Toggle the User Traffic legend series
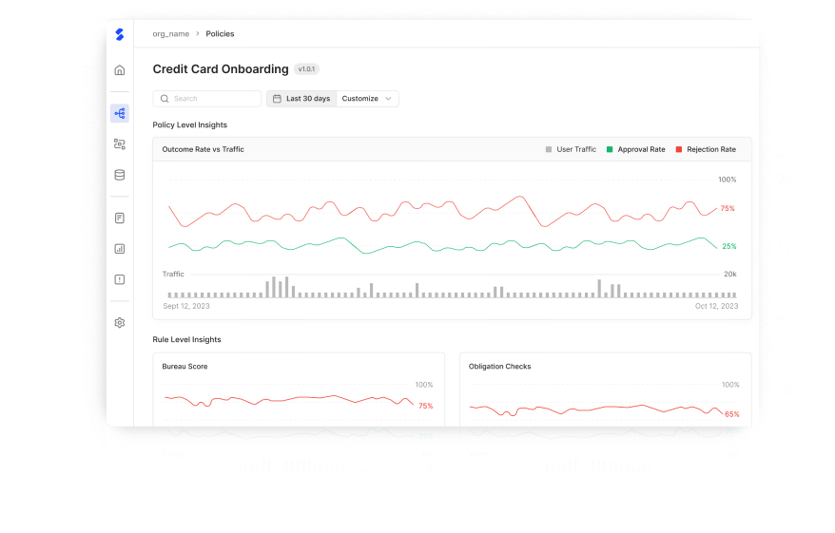Screen dimensions: 835x533 click(x=571, y=149)
